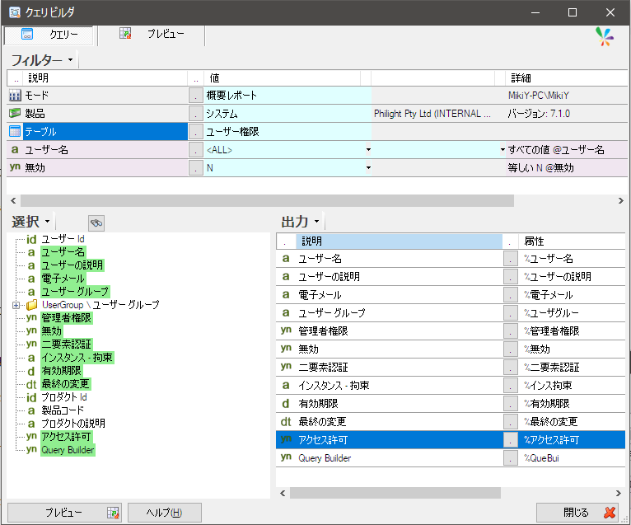Select output row ユーザー グループ
Image resolution: width=631 pixels, height=525 pixels.
point(451,313)
